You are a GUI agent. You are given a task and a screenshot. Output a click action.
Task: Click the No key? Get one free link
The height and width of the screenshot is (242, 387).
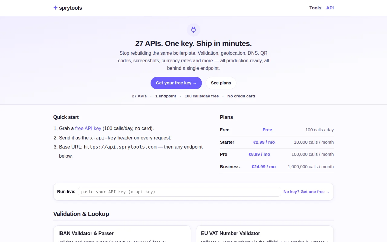click(x=307, y=191)
